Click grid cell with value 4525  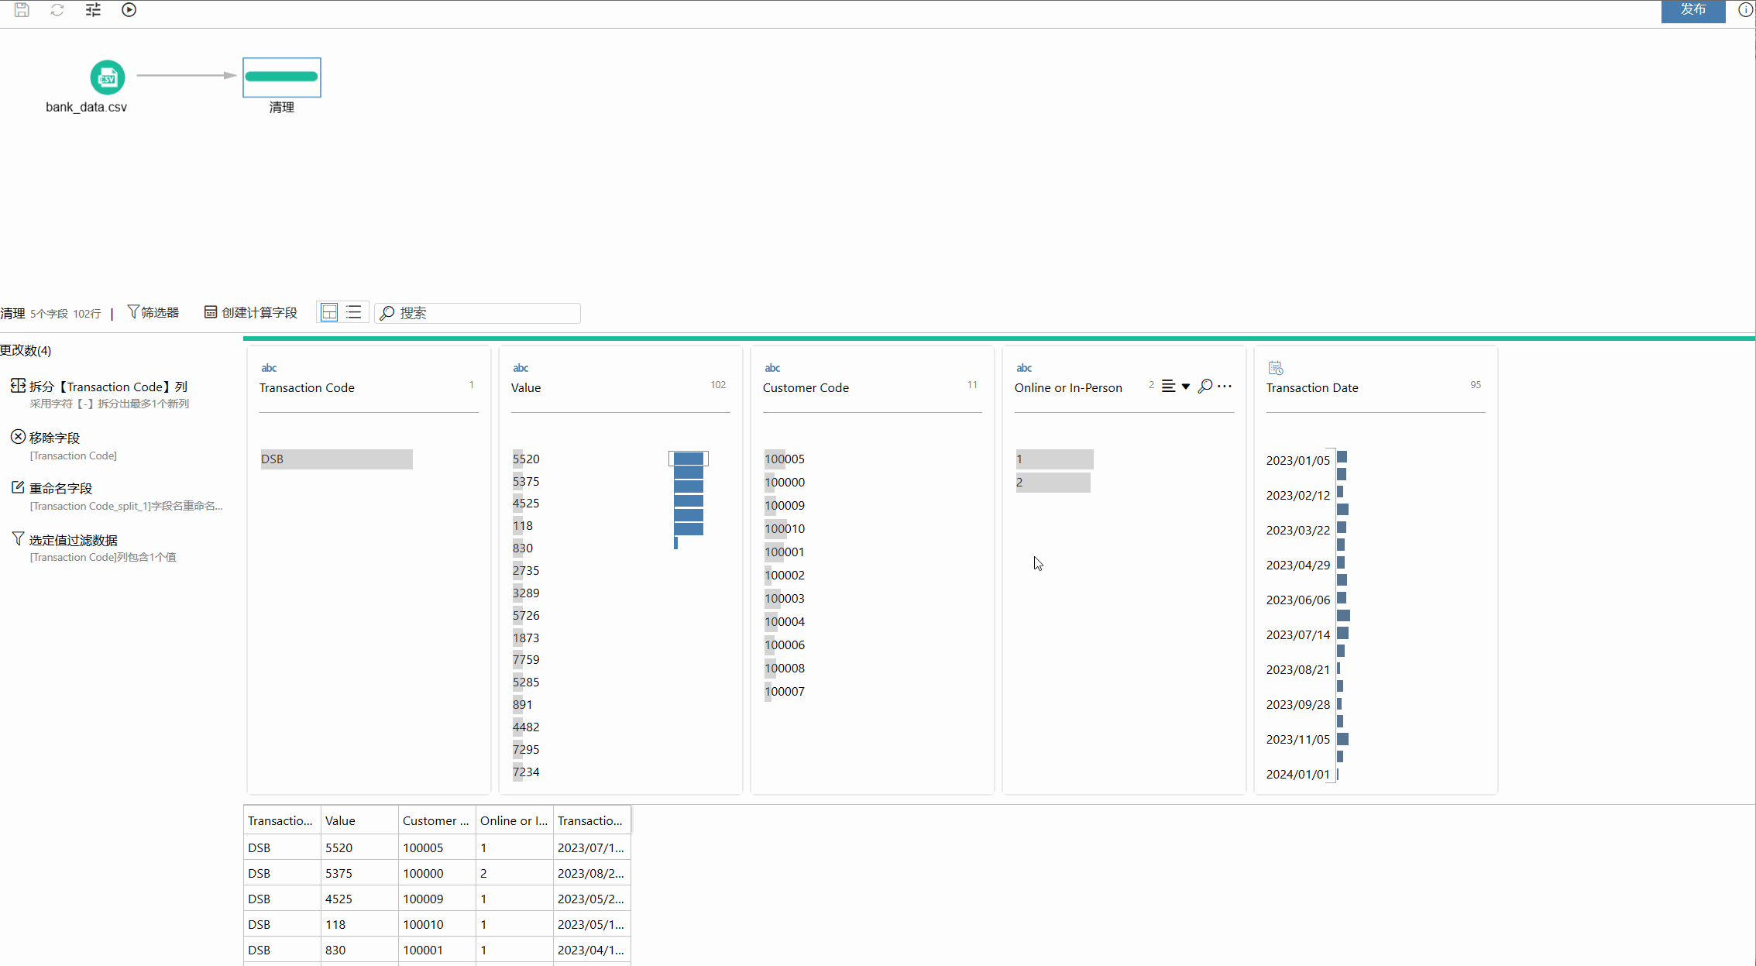coord(359,899)
